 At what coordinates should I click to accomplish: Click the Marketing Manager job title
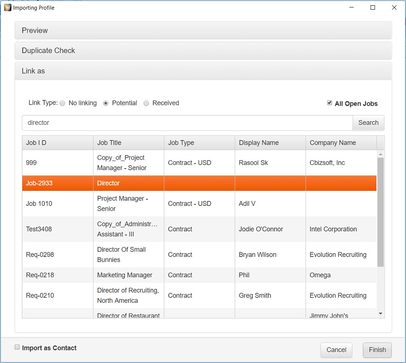pyautogui.click(x=125, y=275)
